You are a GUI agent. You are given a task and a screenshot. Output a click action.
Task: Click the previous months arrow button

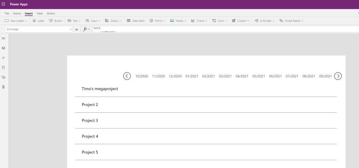point(127,76)
